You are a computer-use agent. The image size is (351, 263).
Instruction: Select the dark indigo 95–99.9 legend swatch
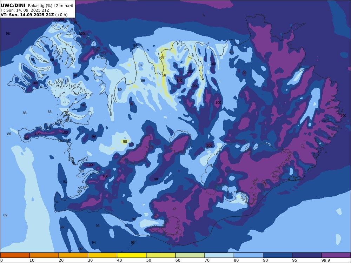coord(307,255)
